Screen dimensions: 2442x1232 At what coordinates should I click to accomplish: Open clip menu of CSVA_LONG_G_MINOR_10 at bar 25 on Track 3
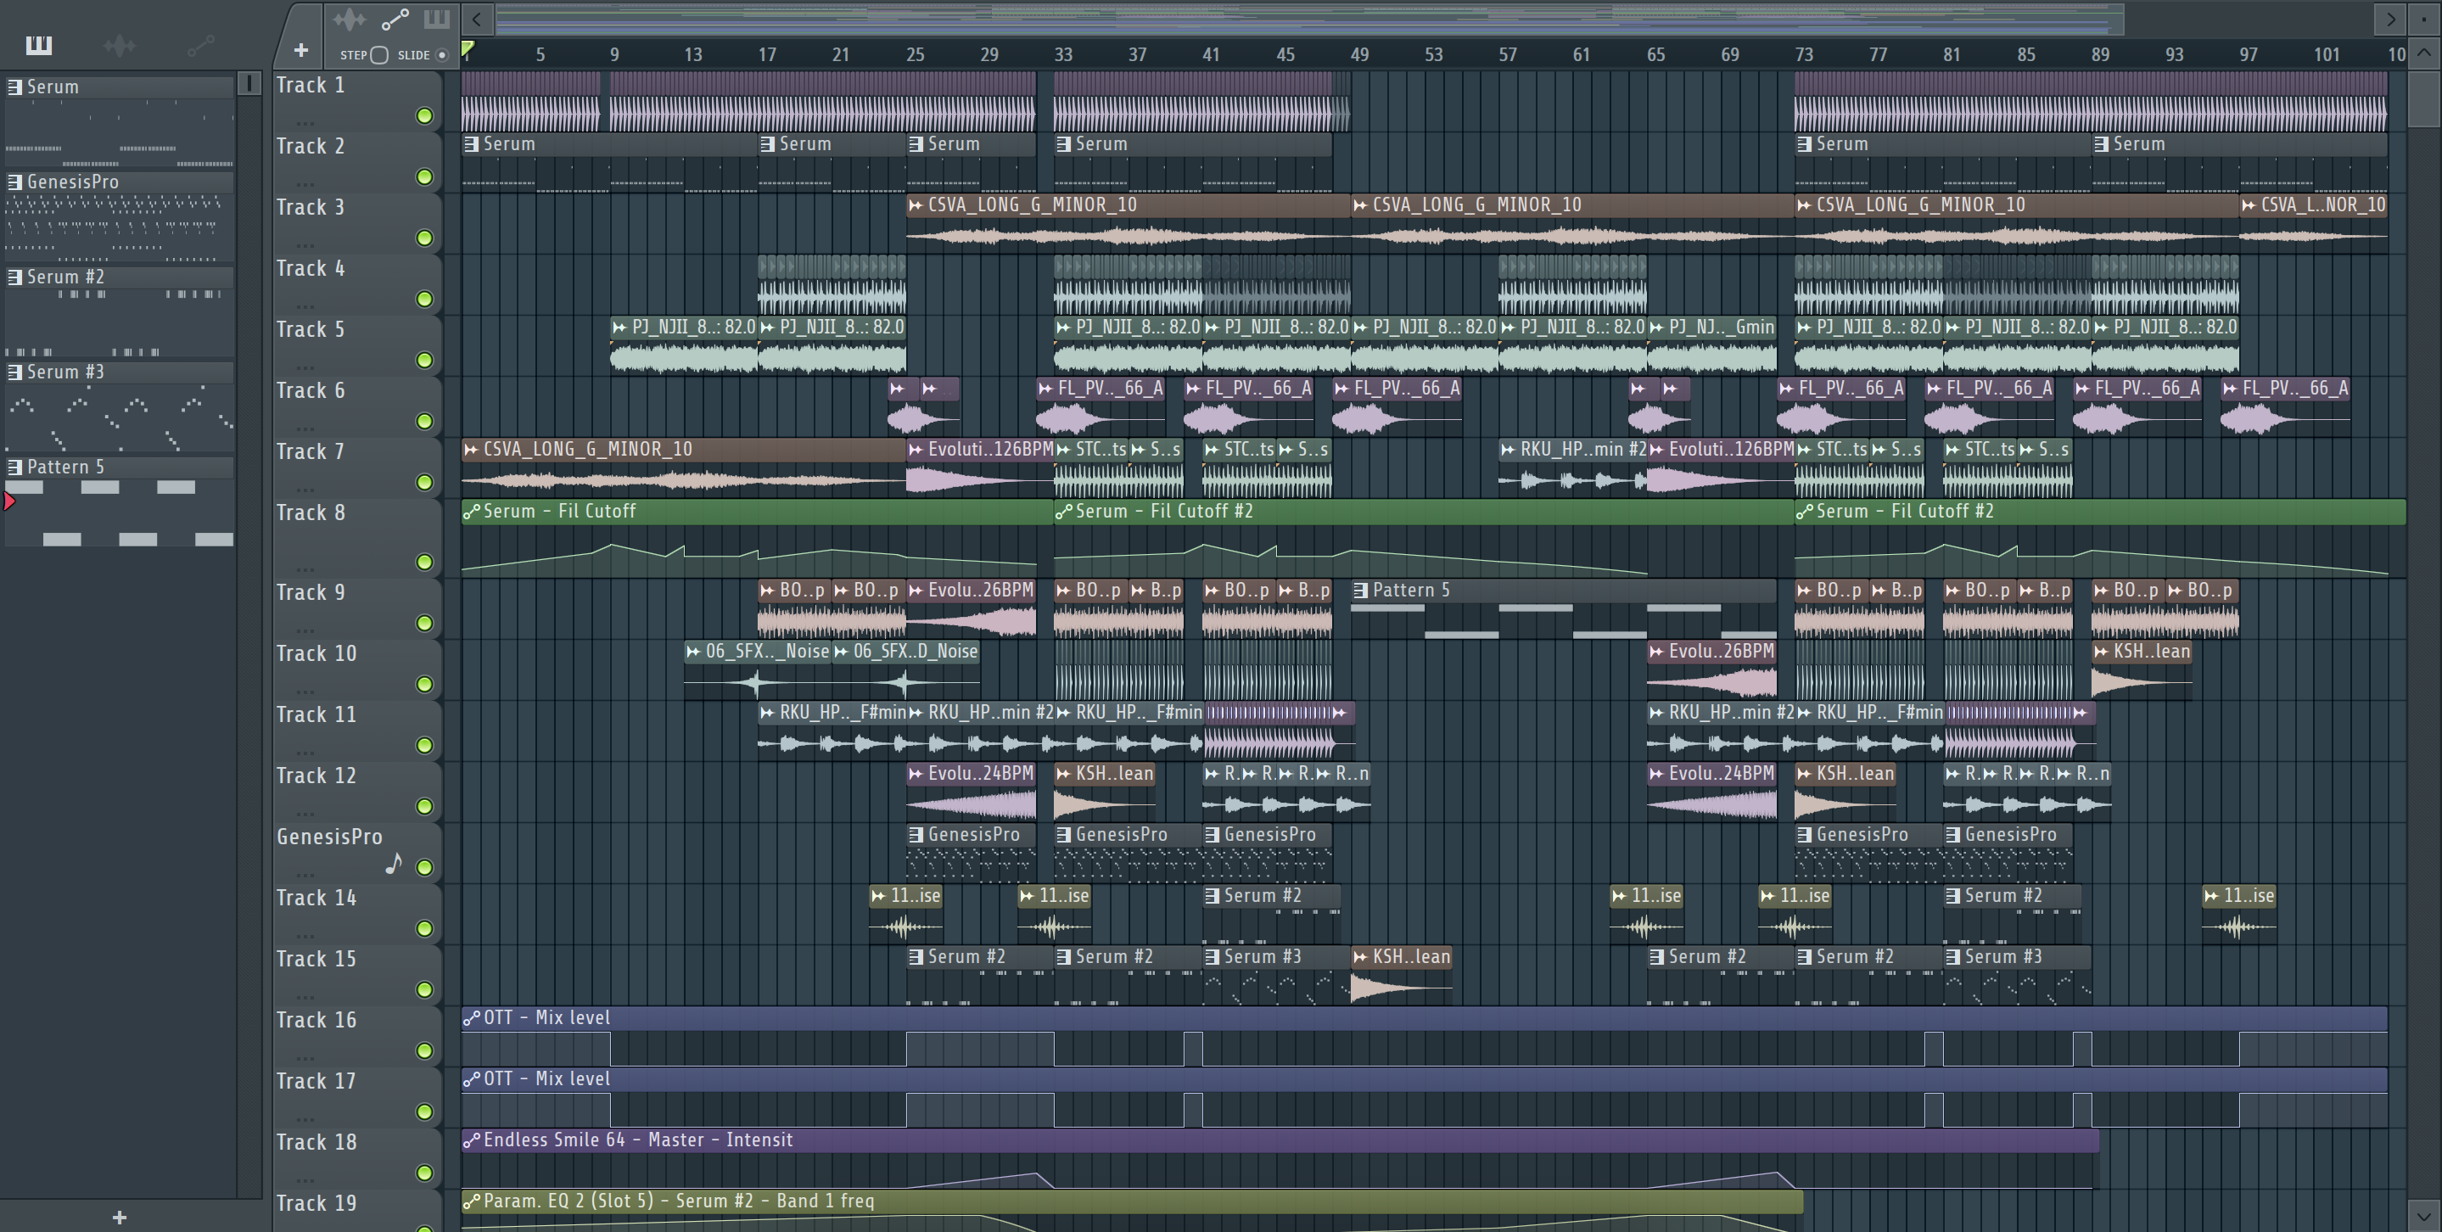coord(916,204)
